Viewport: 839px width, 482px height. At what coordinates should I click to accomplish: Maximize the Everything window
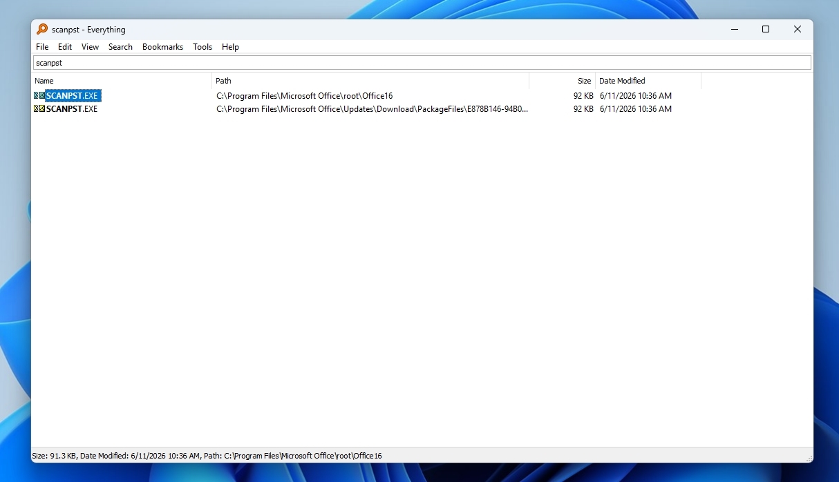[766, 29]
